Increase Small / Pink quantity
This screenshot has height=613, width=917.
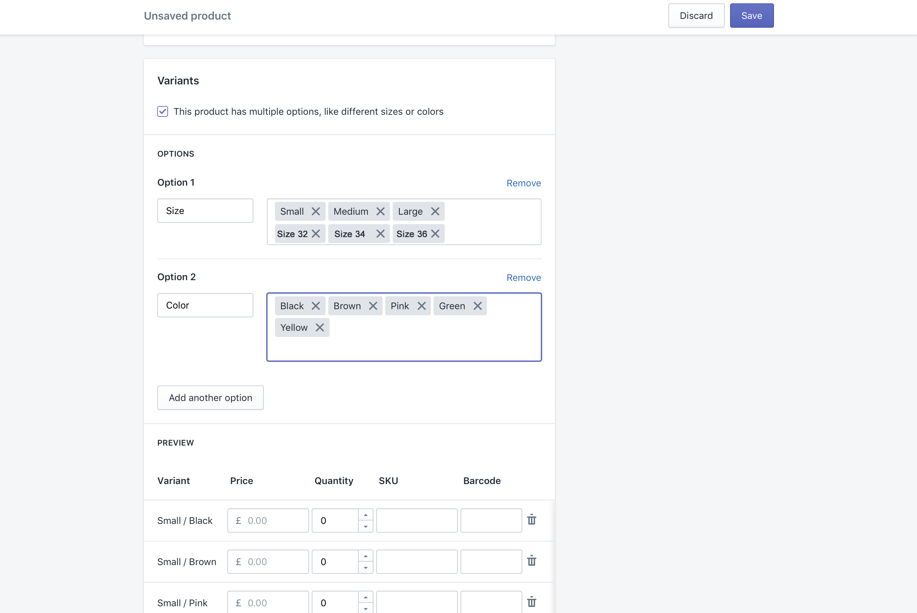click(x=365, y=597)
